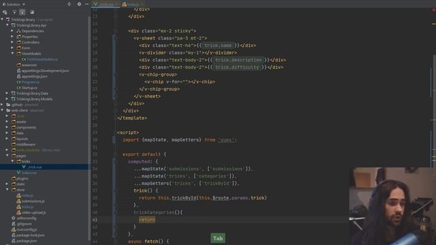The image size is (436, 245).
Task: Expand the static folder
Action: click(x=7, y=184)
